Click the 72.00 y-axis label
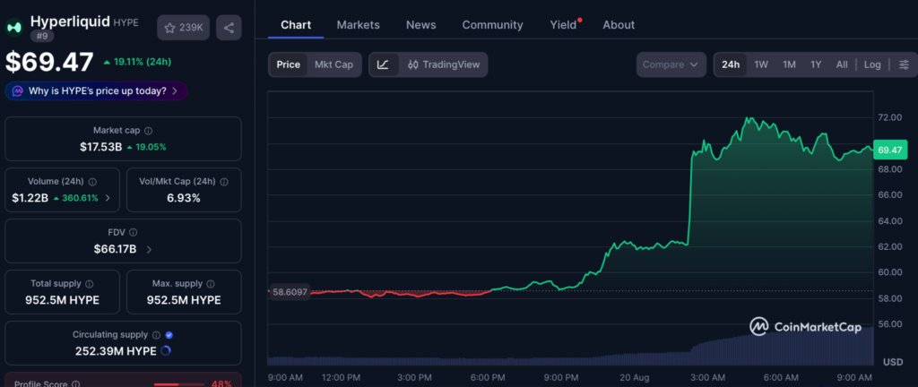This screenshot has height=387, width=918. [889, 117]
